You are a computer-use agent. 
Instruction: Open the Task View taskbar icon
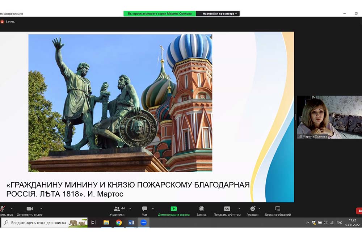[x=93, y=223]
